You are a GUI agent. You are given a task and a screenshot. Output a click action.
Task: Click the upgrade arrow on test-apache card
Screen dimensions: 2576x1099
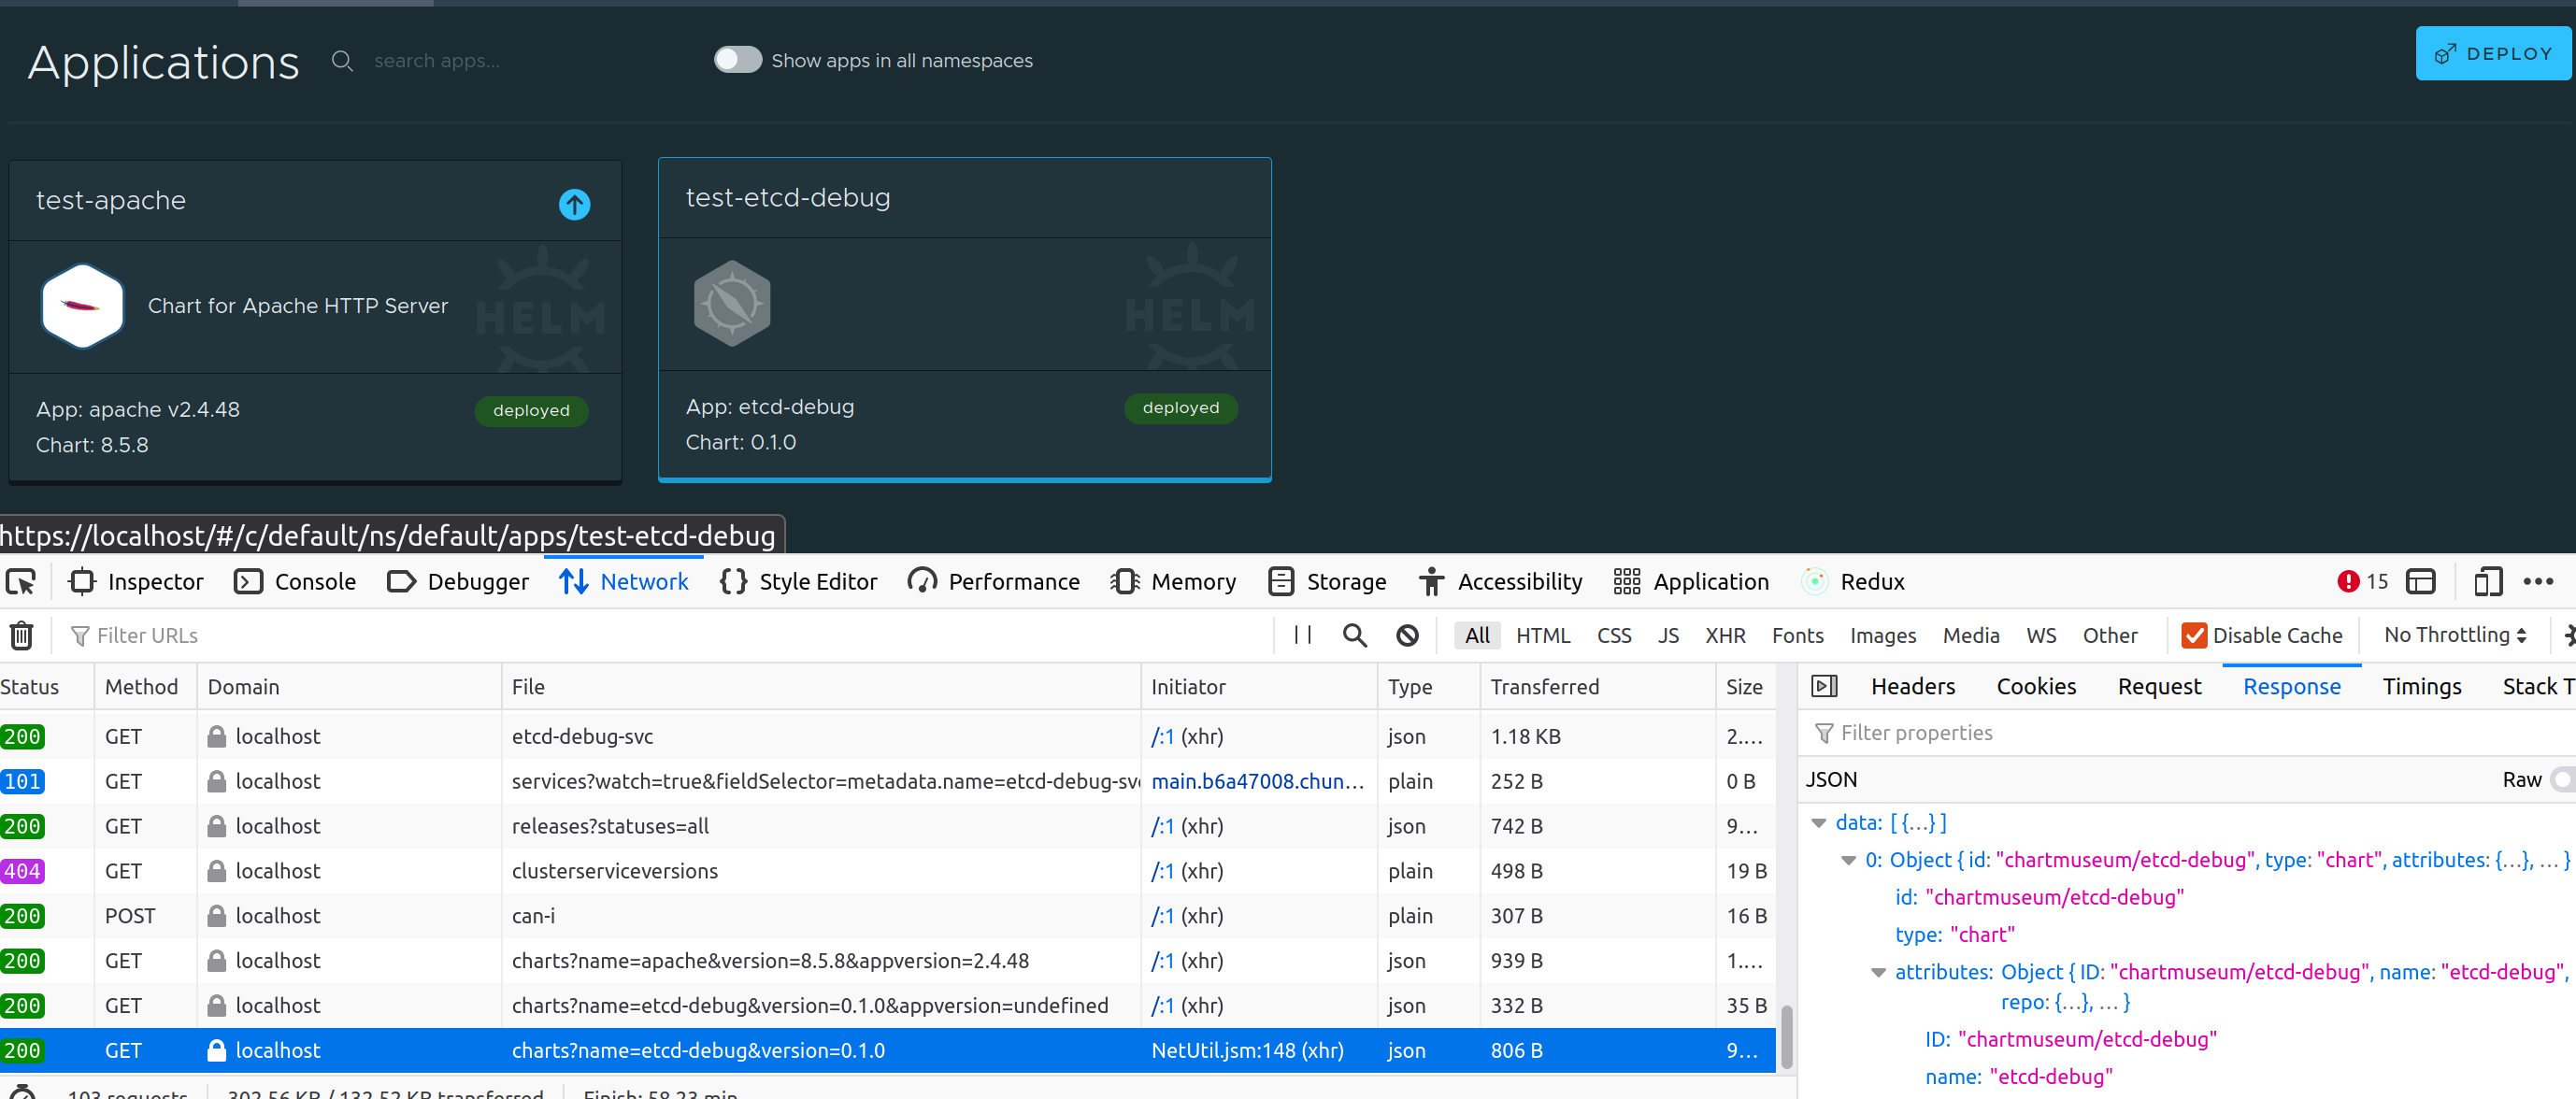tap(574, 205)
